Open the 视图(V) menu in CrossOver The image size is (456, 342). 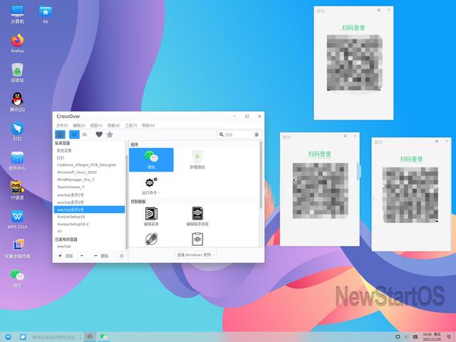(x=96, y=125)
